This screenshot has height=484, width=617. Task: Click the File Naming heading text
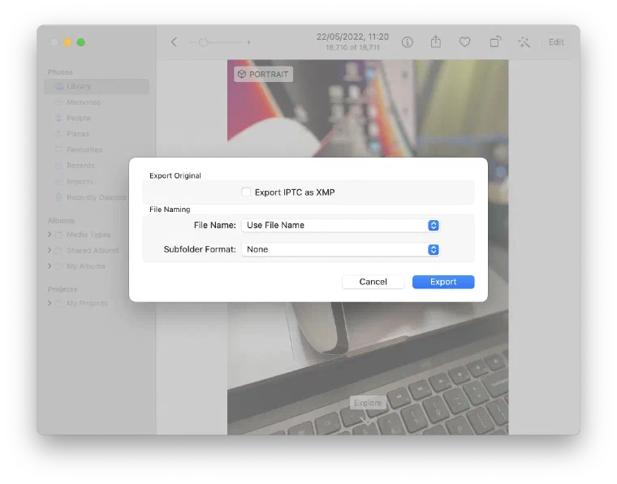[x=170, y=210]
